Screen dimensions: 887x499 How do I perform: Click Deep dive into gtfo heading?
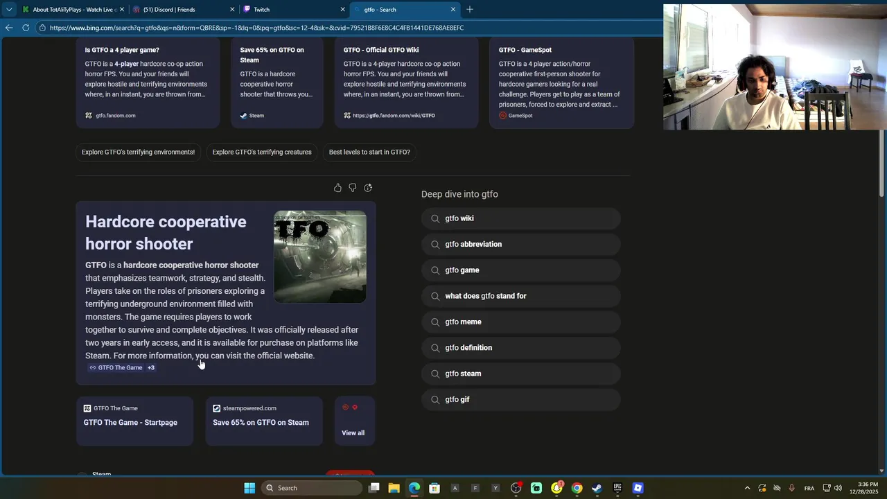459,194
